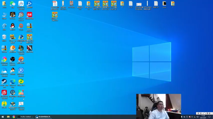This screenshot has height=119, width=213.
Task: Select the folder named 8
Action: 122,4
